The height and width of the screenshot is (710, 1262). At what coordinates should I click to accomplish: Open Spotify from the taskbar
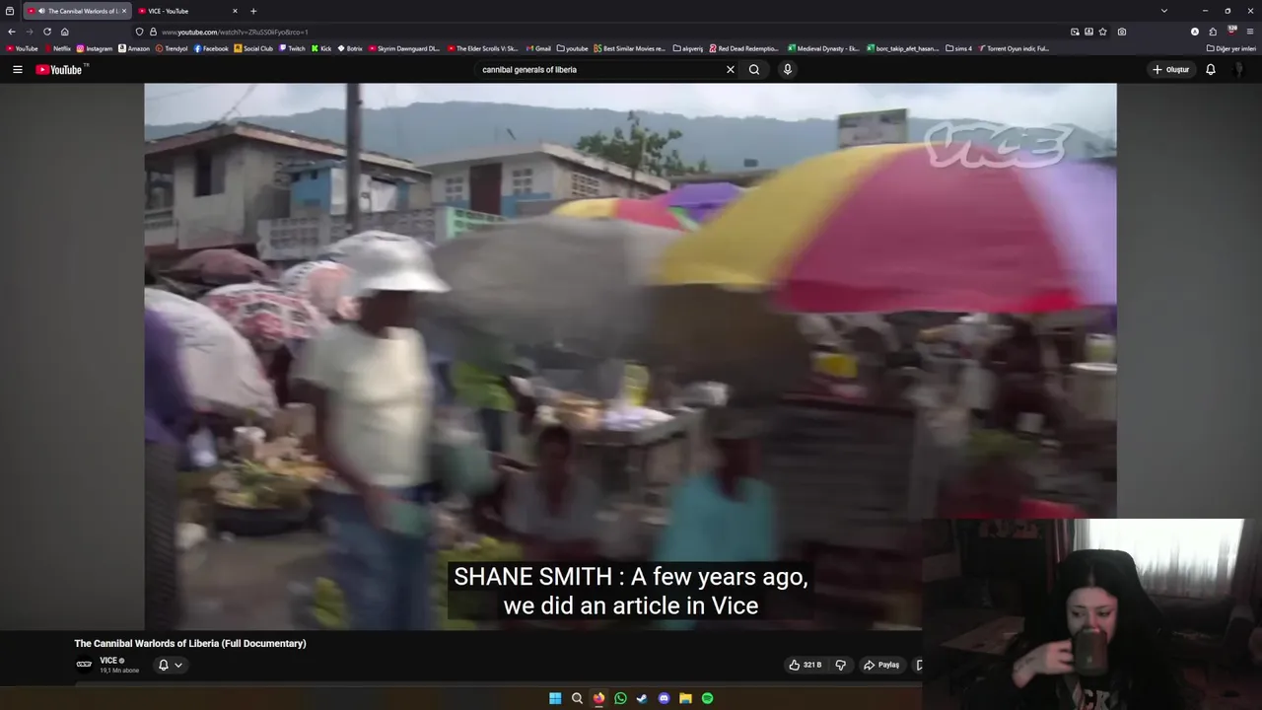click(x=707, y=698)
